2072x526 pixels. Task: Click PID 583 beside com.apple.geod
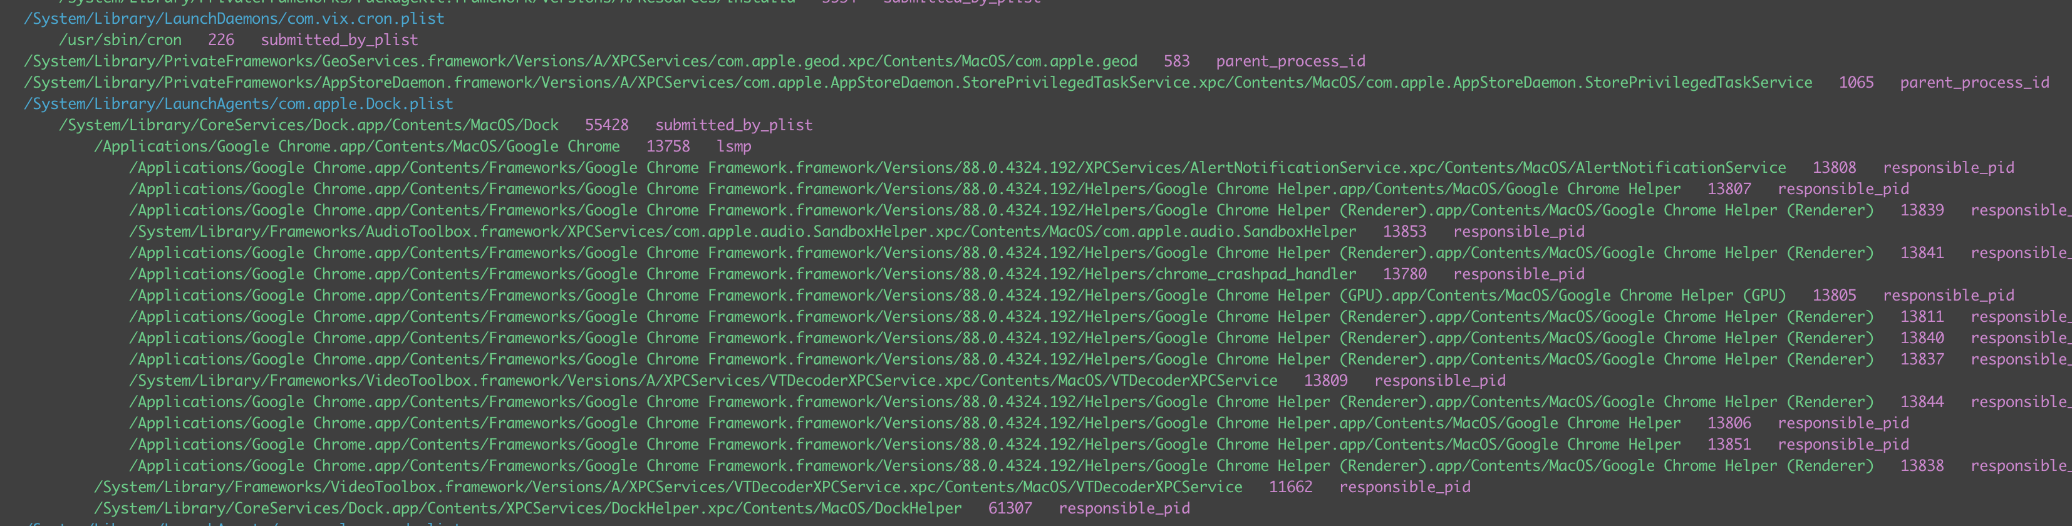click(1176, 61)
